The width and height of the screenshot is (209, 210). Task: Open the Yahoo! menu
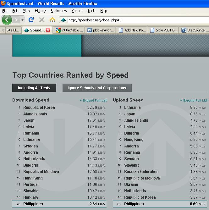point(77,11)
